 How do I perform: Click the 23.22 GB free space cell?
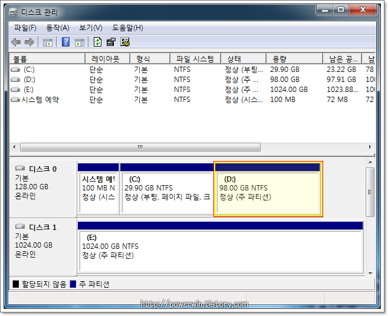(x=341, y=70)
